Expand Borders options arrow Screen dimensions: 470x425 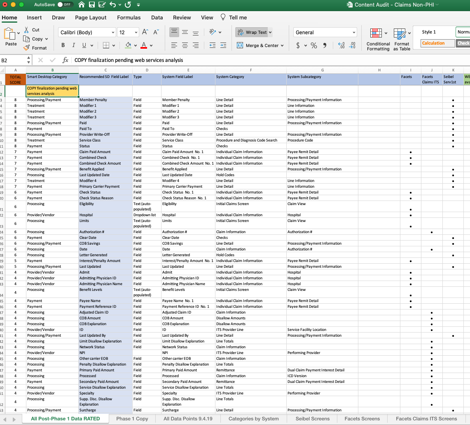pyautogui.click(x=114, y=46)
